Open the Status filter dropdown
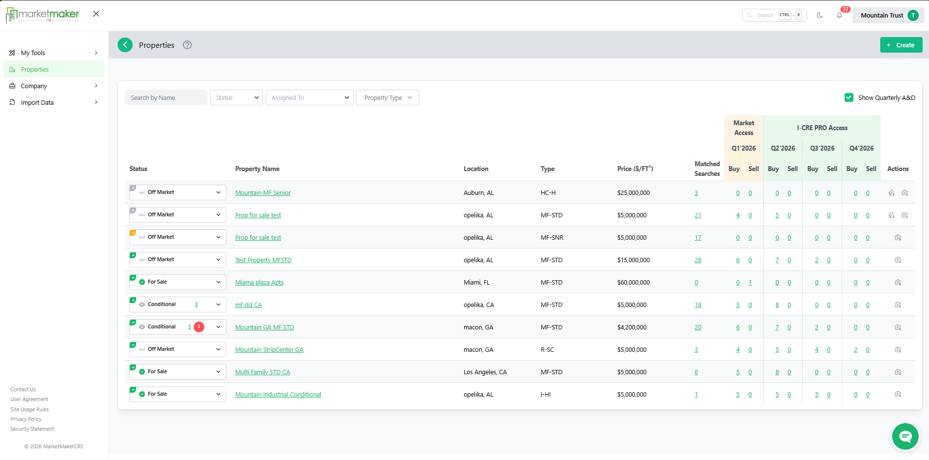This screenshot has height=460, width=929. tap(237, 97)
